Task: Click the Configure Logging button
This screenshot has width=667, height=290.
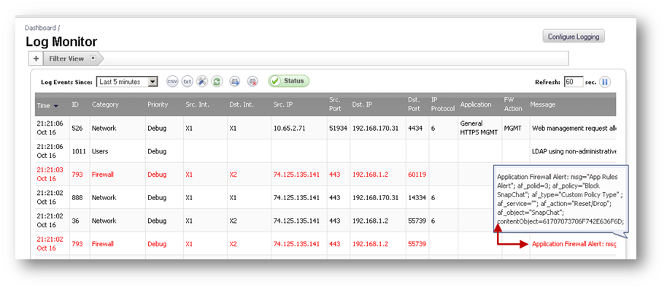Action: [574, 37]
